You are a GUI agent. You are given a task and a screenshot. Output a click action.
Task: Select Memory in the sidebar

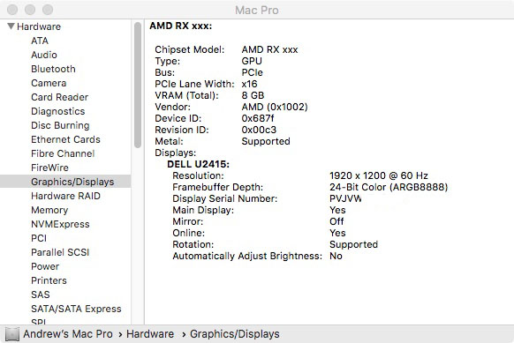pos(49,210)
